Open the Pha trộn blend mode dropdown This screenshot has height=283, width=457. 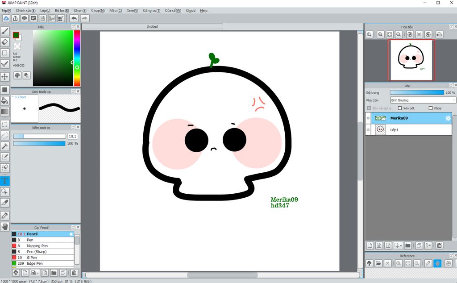pyautogui.click(x=423, y=100)
